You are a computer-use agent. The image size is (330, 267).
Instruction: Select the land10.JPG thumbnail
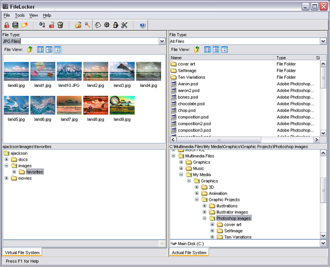point(69,71)
